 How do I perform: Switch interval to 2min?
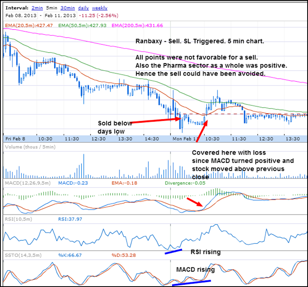[x=37, y=8]
